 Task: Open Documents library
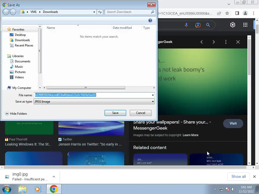pyautogui.click(x=23, y=61)
